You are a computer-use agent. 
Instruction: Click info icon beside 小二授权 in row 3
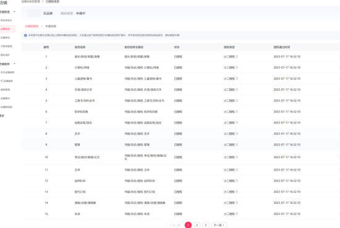point(237,78)
